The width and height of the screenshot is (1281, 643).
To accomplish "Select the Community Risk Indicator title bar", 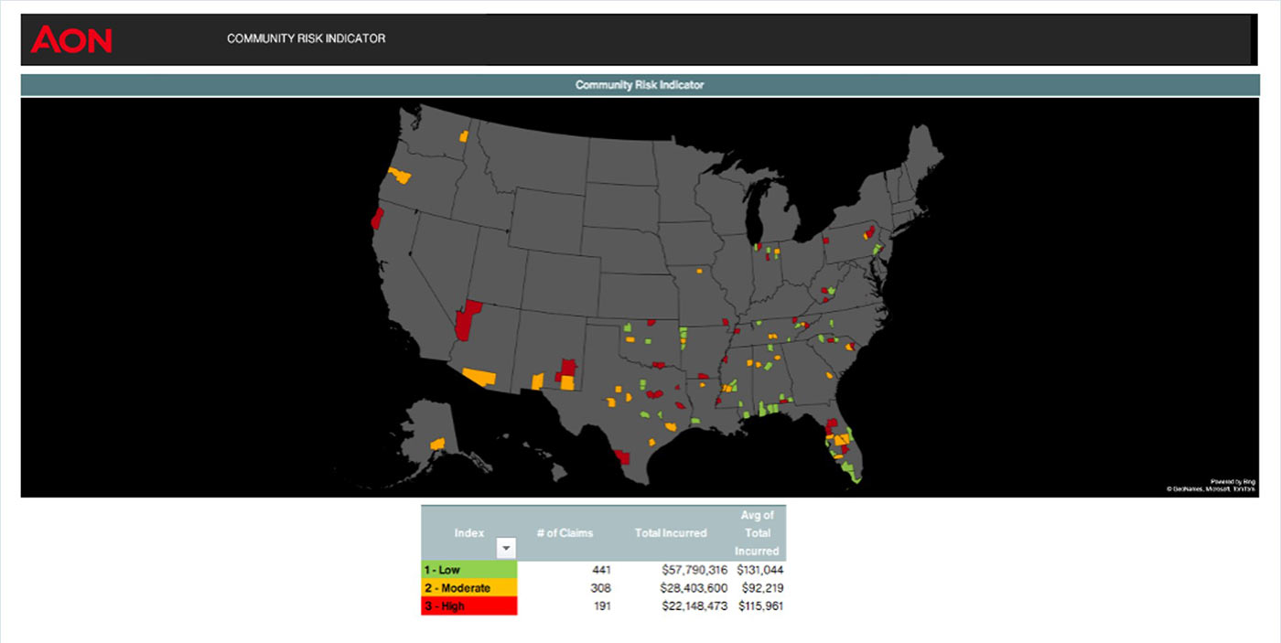I will [x=640, y=83].
